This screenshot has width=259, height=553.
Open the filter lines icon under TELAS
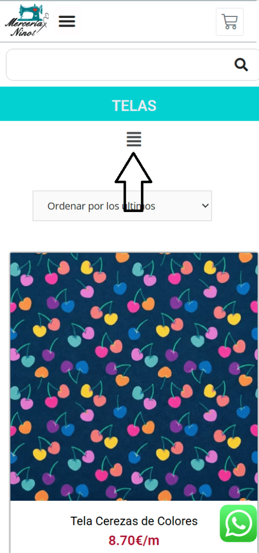tap(134, 139)
